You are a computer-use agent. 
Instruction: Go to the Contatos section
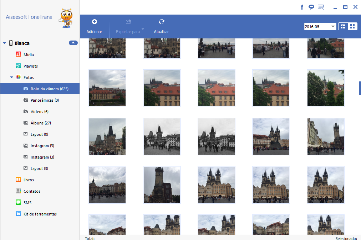click(x=32, y=191)
